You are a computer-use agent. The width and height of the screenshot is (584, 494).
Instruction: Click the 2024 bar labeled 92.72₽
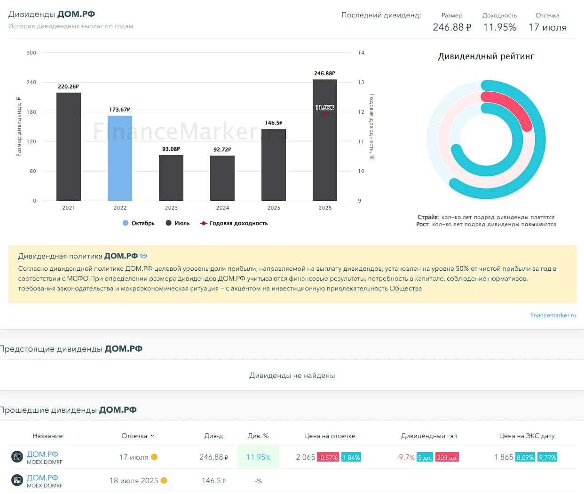pos(222,178)
